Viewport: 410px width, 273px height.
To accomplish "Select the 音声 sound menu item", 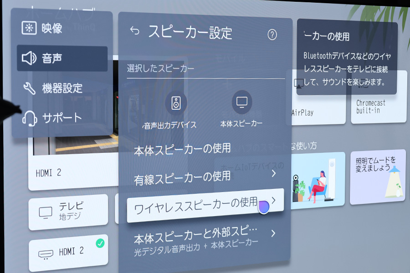I will (x=62, y=58).
